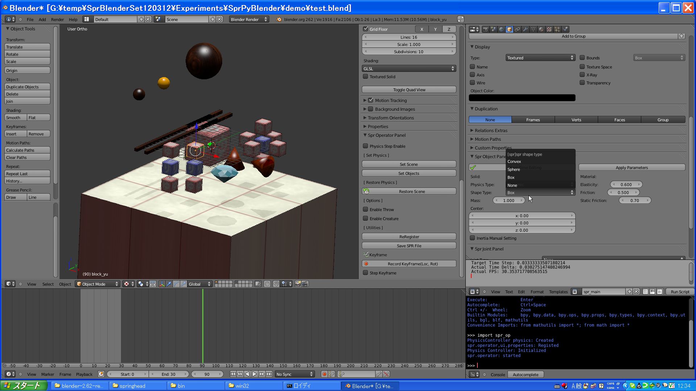
Task: Click the Set Scene button
Action: point(409,164)
